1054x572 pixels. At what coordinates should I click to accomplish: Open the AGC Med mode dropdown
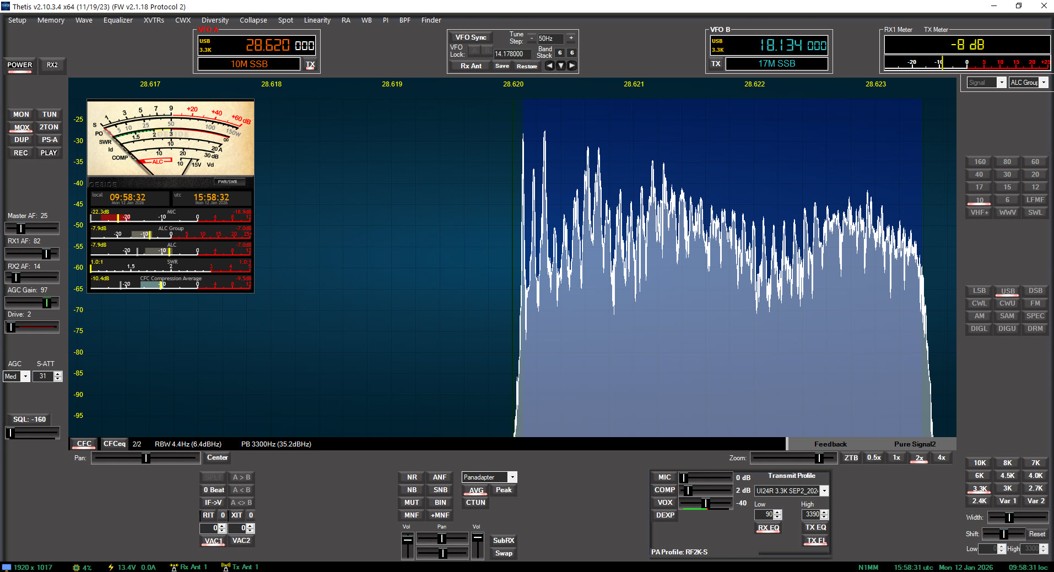tap(25, 377)
